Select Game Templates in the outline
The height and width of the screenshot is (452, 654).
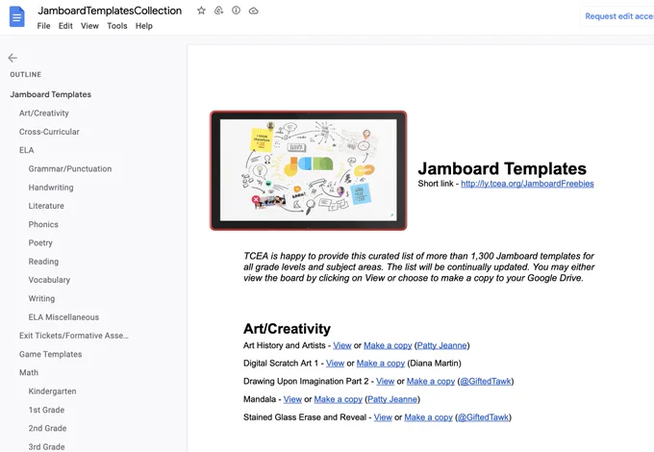[50, 354]
